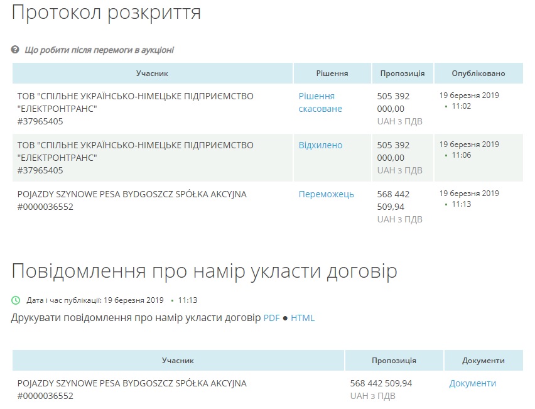The width and height of the screenshot is (535, 409).
Task: Click 505 392 000,00 amount in rejected row
Action: click(x=393, y=151)
